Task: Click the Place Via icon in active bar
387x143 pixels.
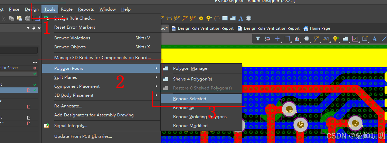Action: click(x=336, y=38)
